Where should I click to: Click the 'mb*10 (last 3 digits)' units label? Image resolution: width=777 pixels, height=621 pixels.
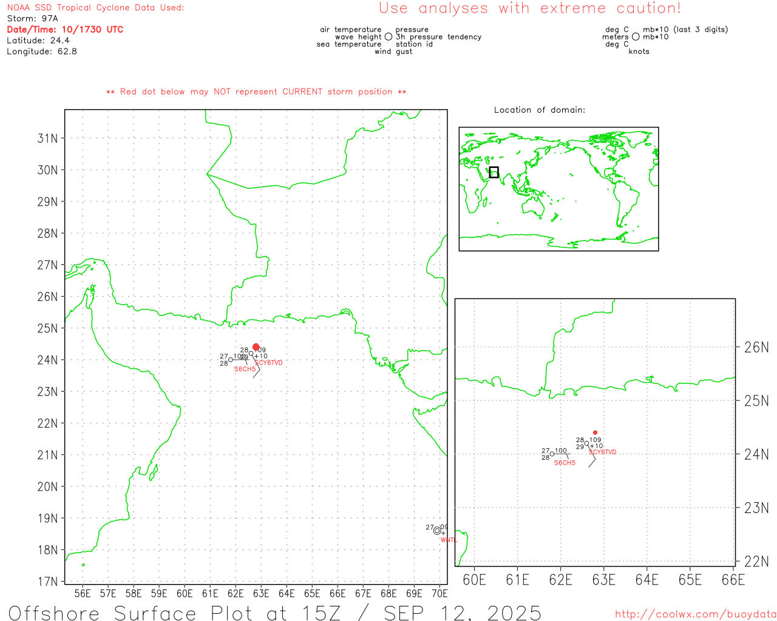(x=685, y=30)
